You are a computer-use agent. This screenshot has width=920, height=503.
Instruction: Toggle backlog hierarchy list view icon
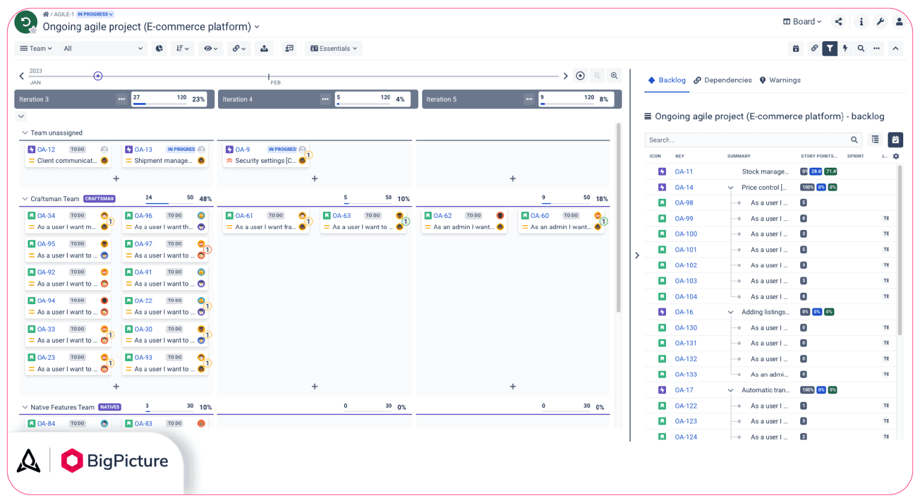[875, 140]
